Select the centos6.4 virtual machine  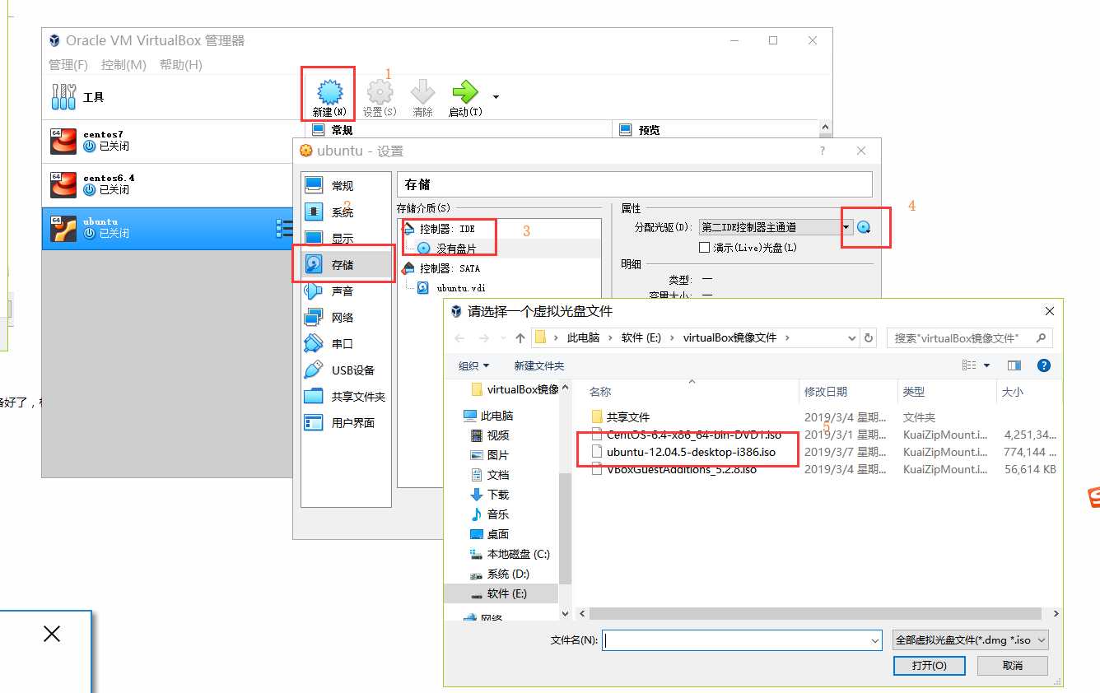click(x=169, y=184)
